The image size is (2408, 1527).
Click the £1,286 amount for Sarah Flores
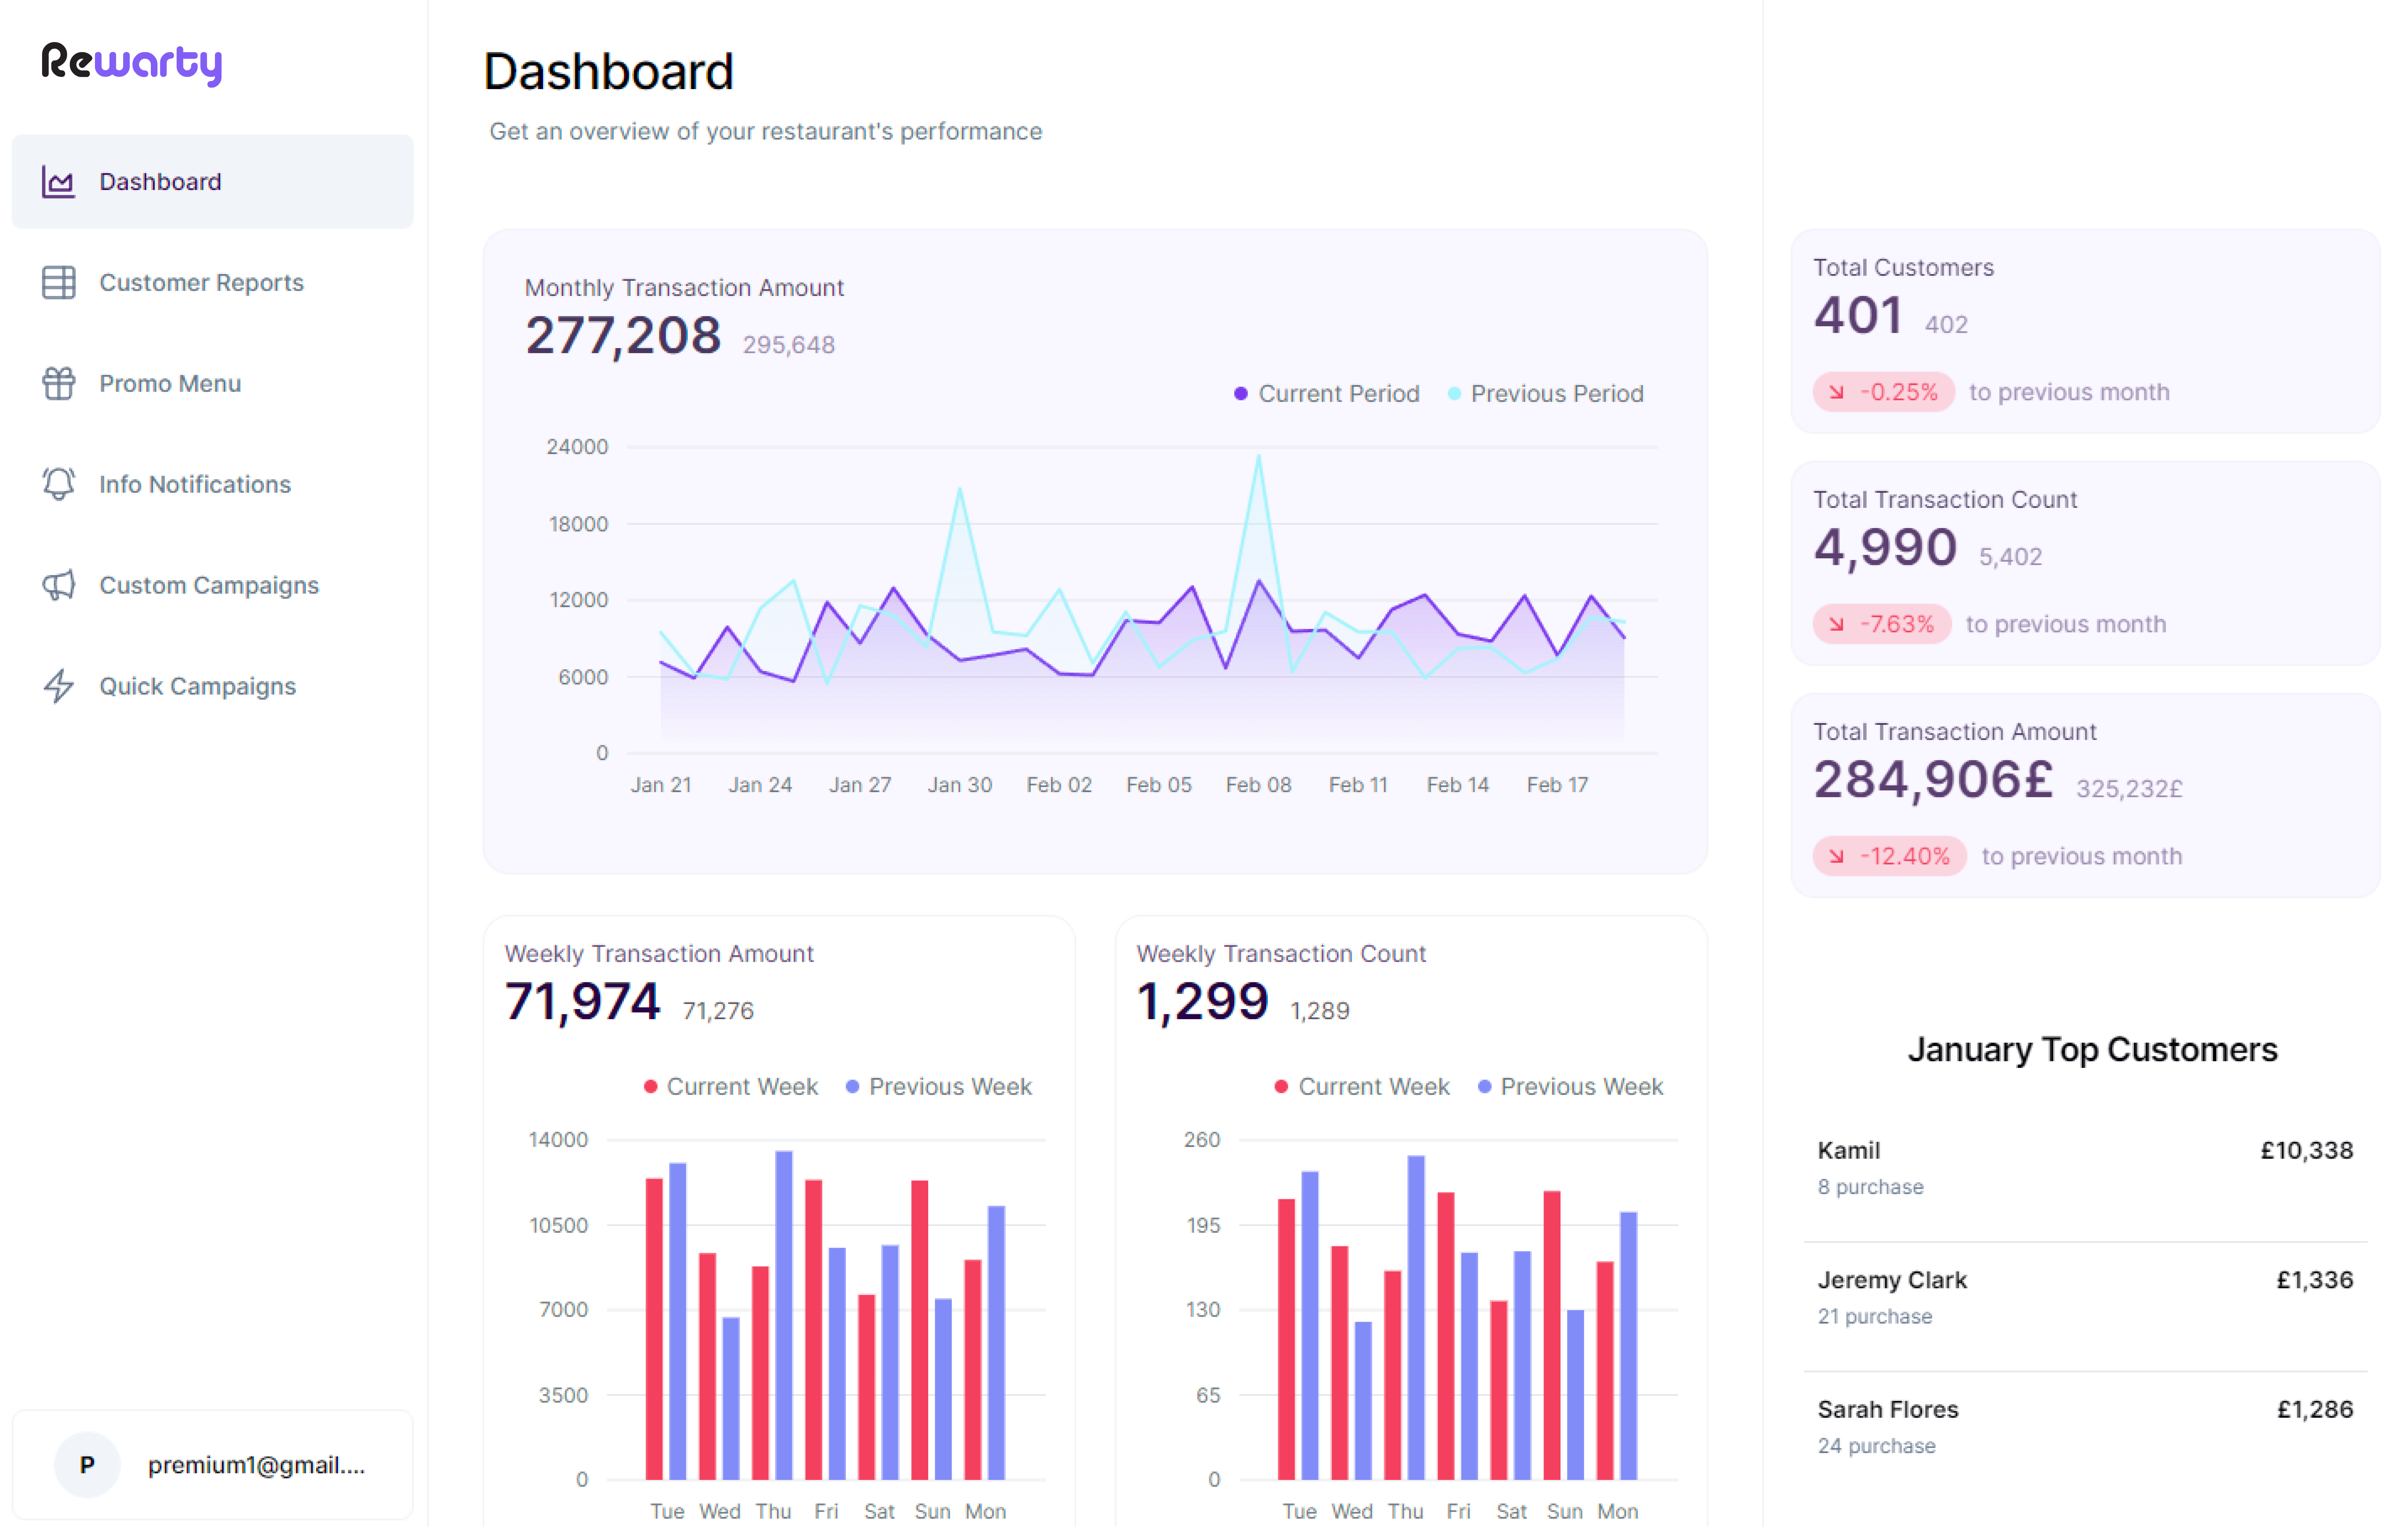pos(2315,1410)
